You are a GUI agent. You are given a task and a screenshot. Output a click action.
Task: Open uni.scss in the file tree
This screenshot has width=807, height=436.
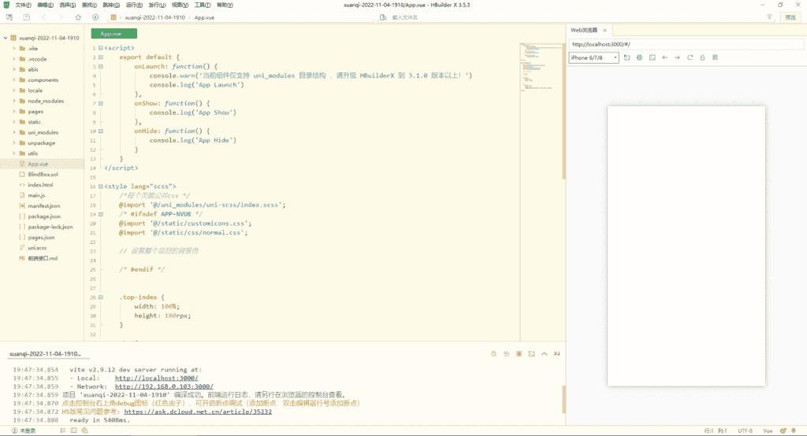[x=37, y=248]
